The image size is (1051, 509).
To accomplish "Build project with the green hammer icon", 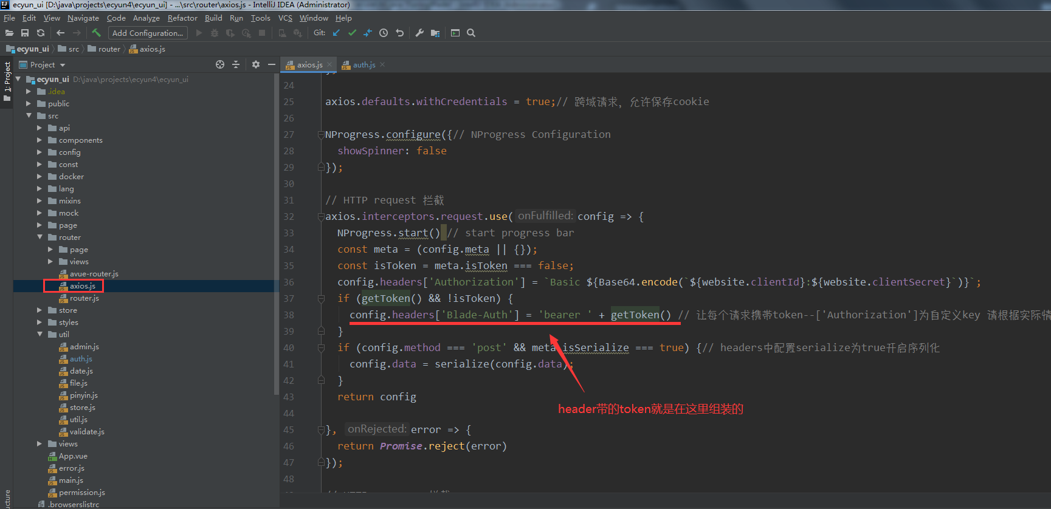I will coord(96,33).
